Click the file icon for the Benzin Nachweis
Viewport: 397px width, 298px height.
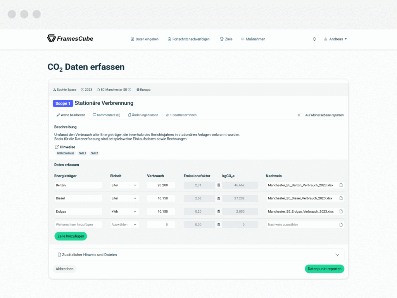click(x=341, y=185)
